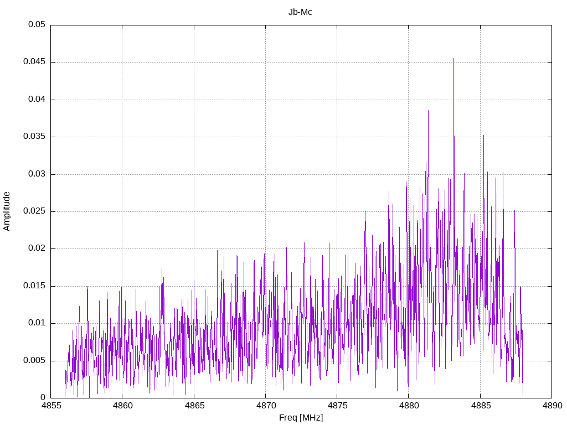Click the x-axis tick label 4860
This screenshot has width=567, height=425.
click(122, 406)
